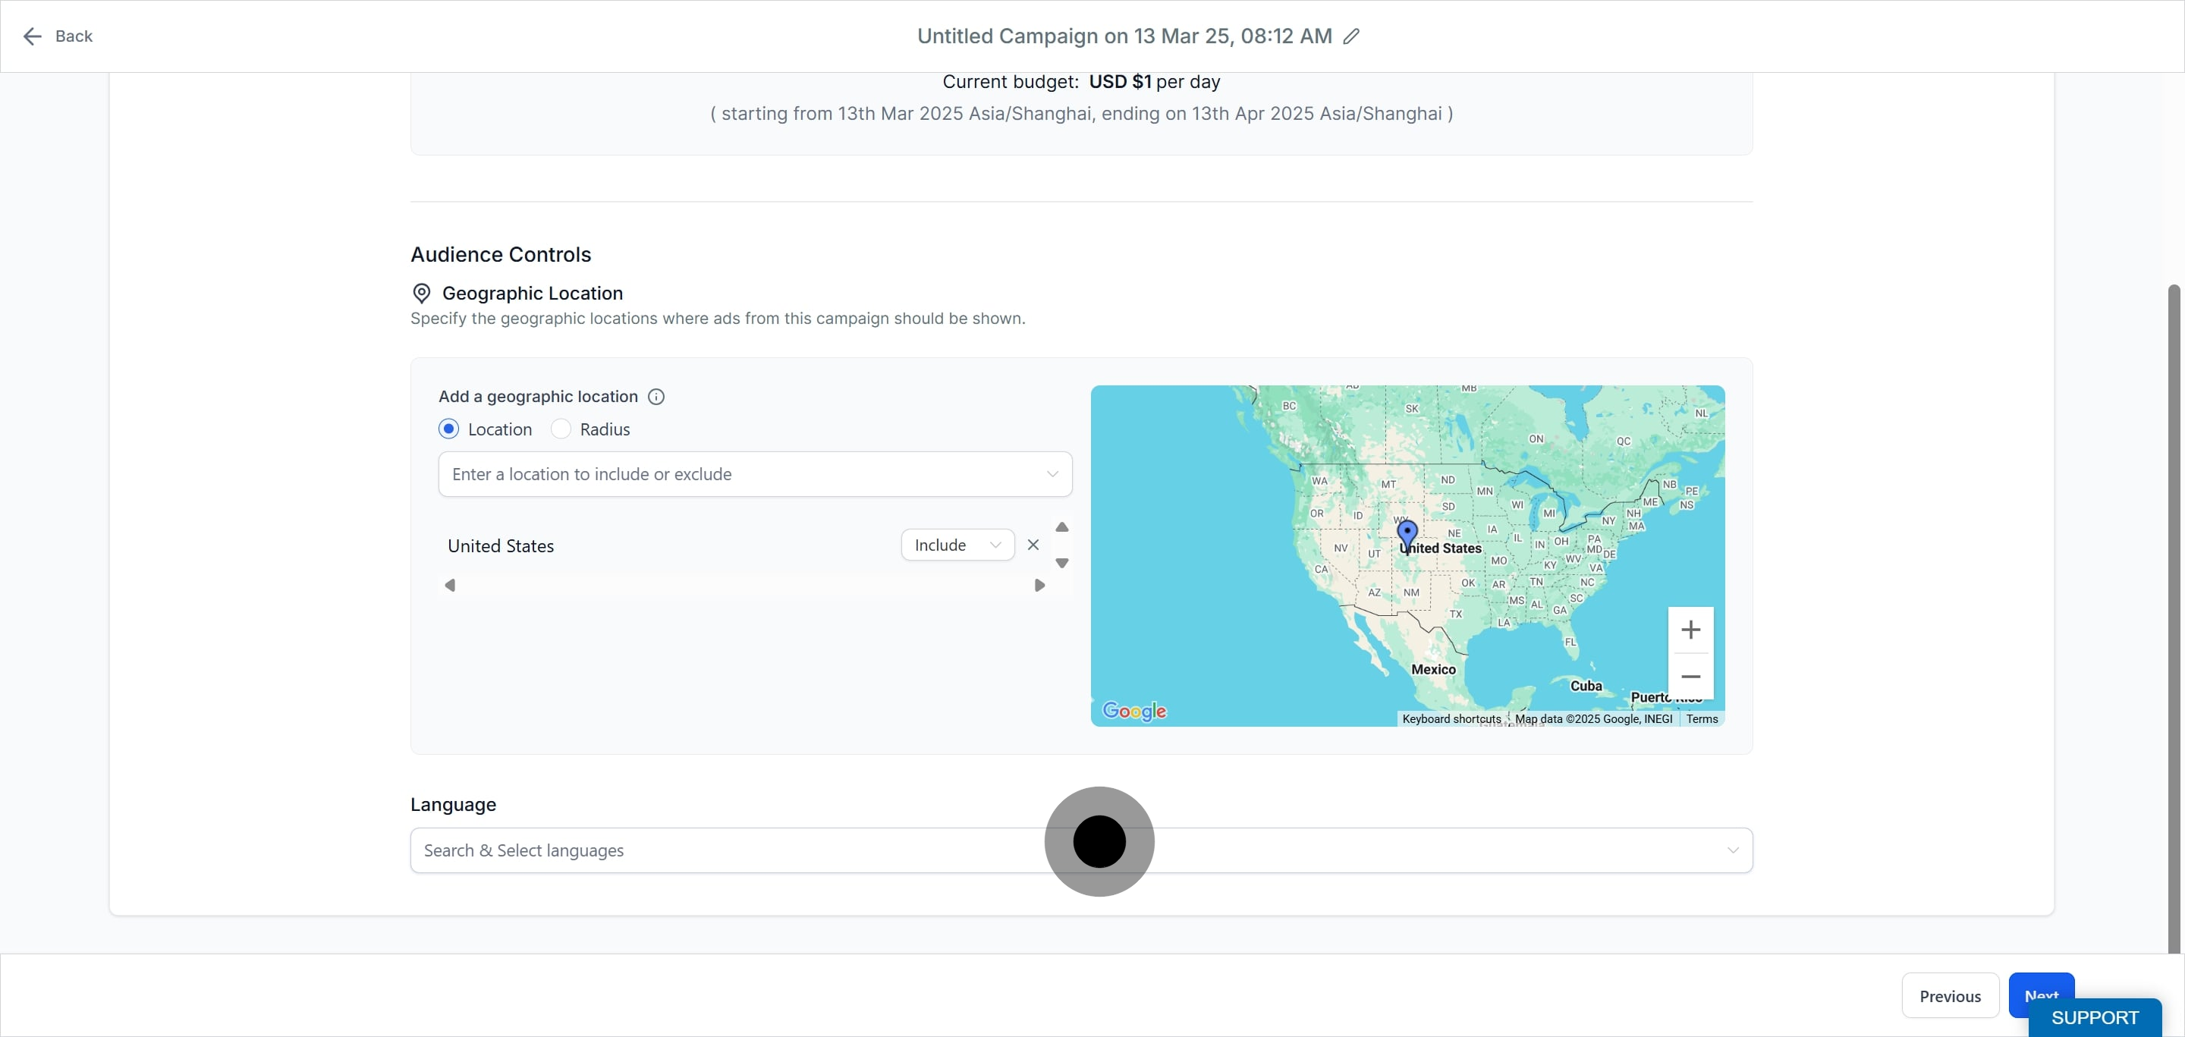Click the list scroll-right arrow
2185x1037 pixels.
click(1039, 586)
